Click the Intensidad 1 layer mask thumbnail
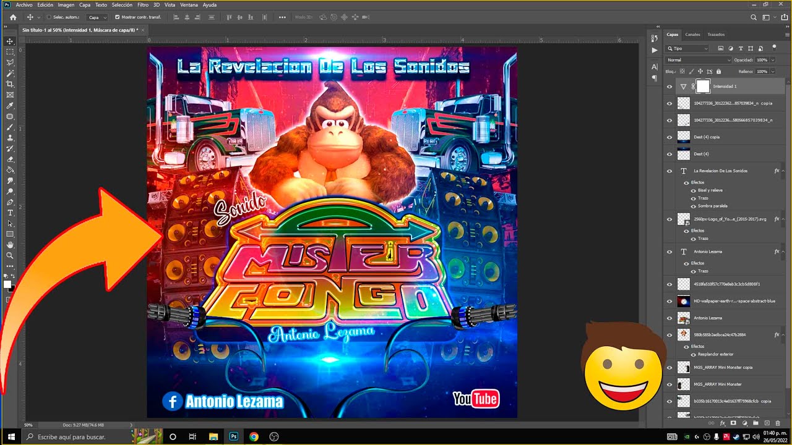Viewport: 792px width, 445px height. point(702,87)
